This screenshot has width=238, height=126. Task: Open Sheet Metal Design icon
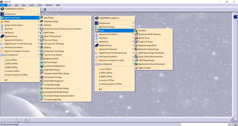tap(42, 70)
